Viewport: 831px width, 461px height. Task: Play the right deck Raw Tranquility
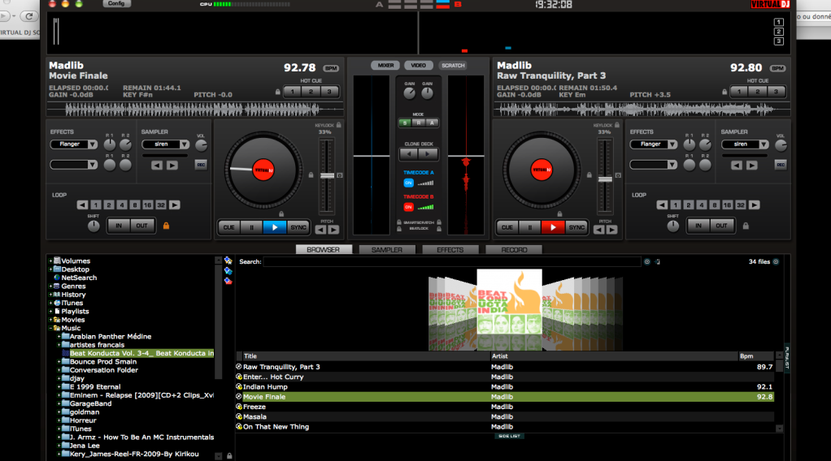[553, 227]
